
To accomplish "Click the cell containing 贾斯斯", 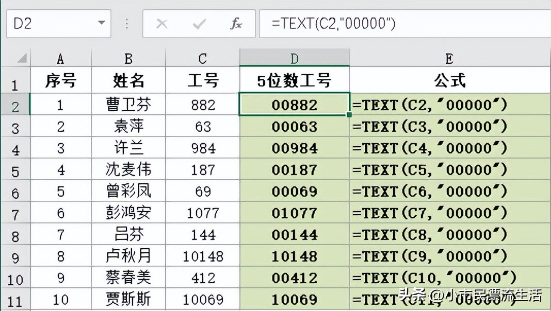I will pyautogui.click(x=127, y=299).
